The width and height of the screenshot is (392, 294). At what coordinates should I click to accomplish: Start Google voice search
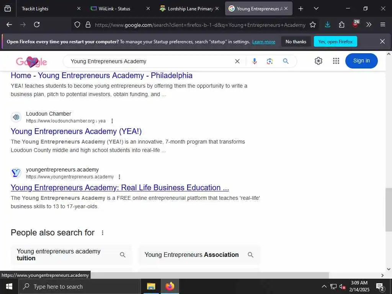255,61
